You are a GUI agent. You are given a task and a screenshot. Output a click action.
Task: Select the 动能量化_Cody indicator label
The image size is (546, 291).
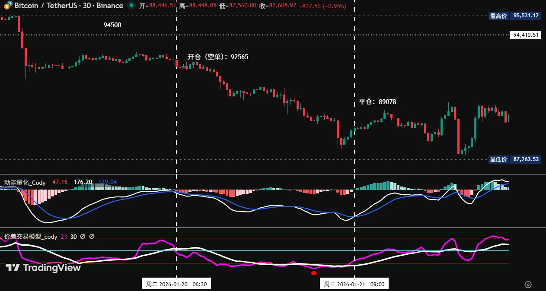click(25, 182)
